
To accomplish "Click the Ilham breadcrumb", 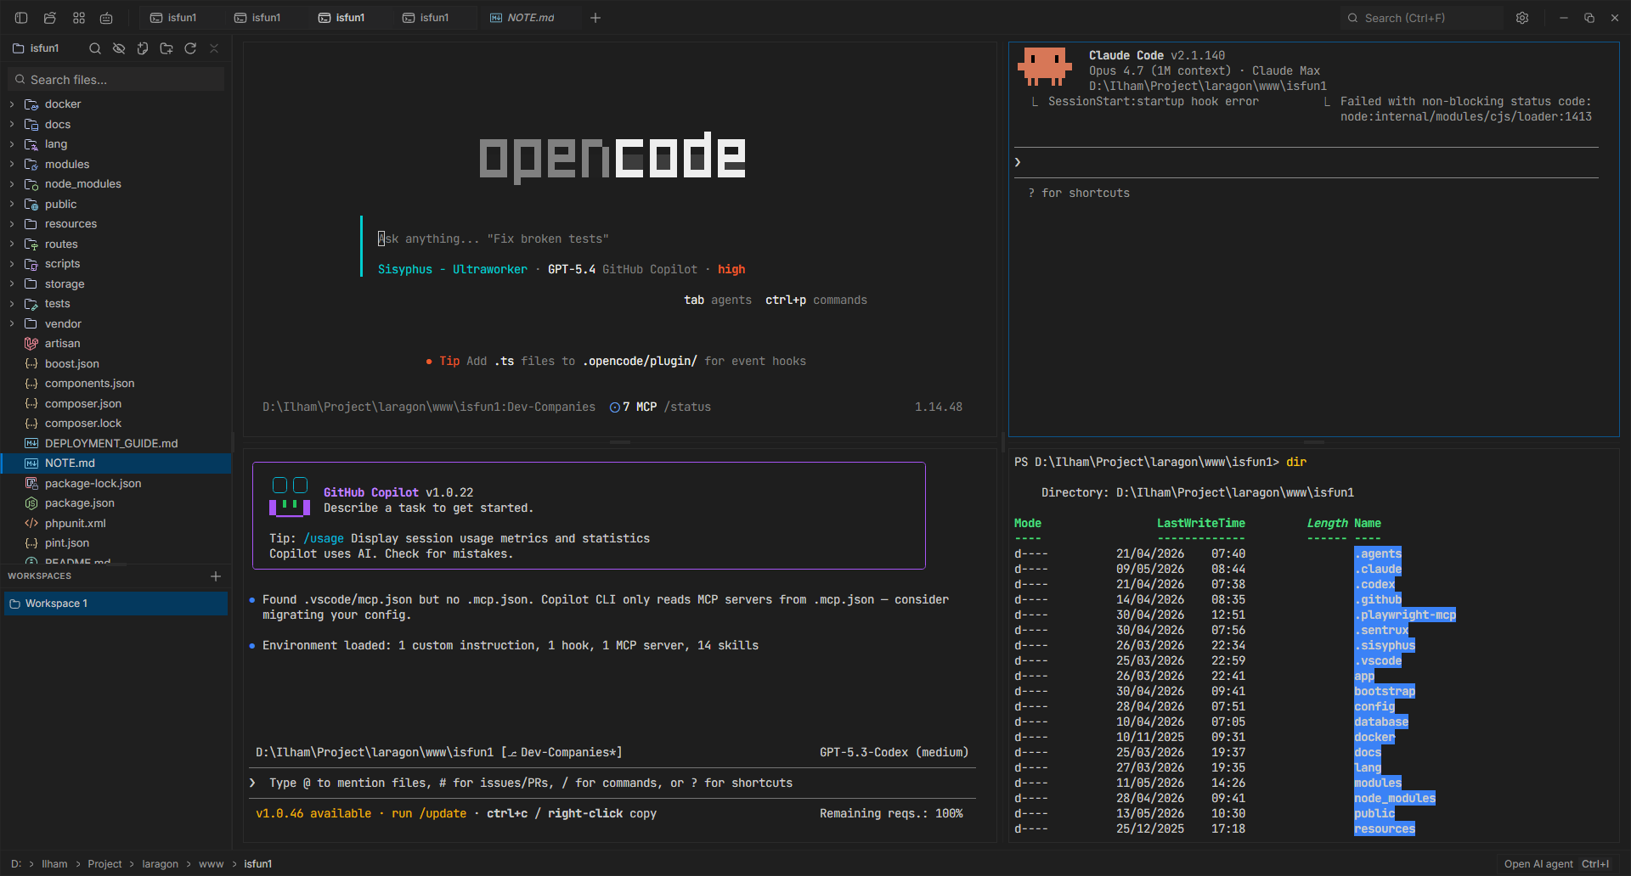I will [54, 864].
